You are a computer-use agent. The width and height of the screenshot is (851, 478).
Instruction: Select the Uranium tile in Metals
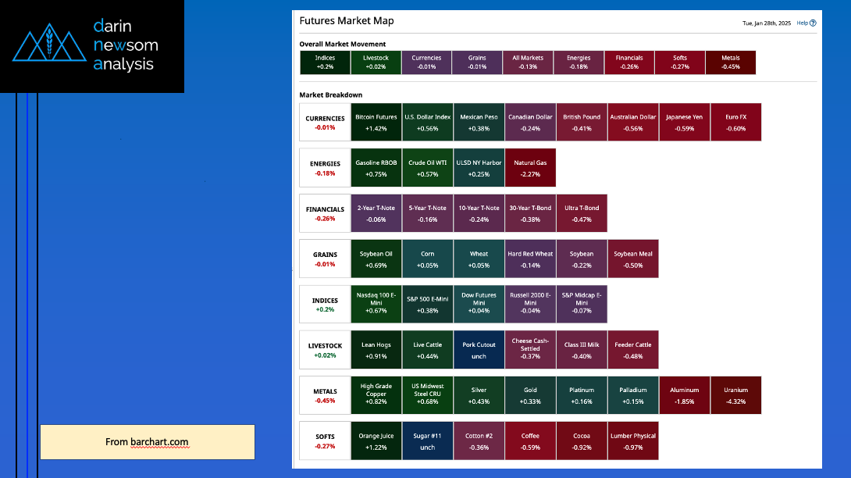[x=735, y=395]
